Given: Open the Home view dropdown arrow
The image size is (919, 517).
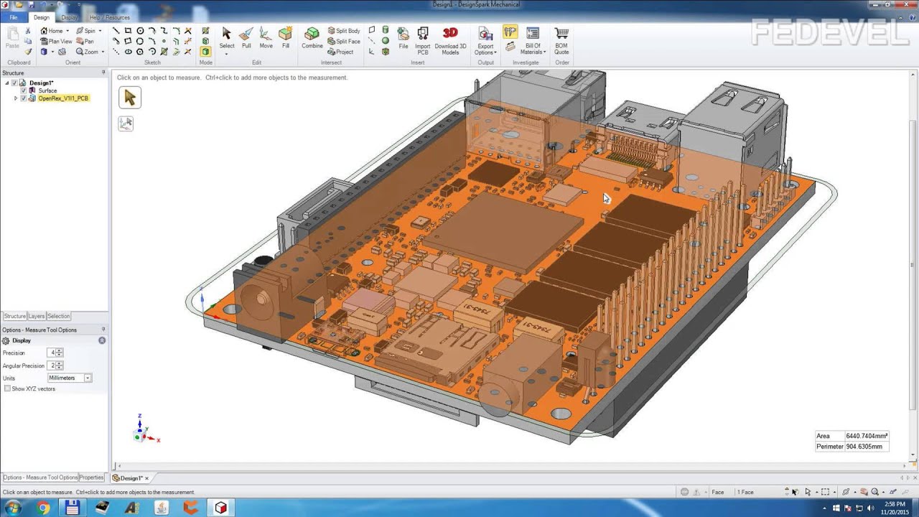Looking at the screenshot, I should [67, 31].
